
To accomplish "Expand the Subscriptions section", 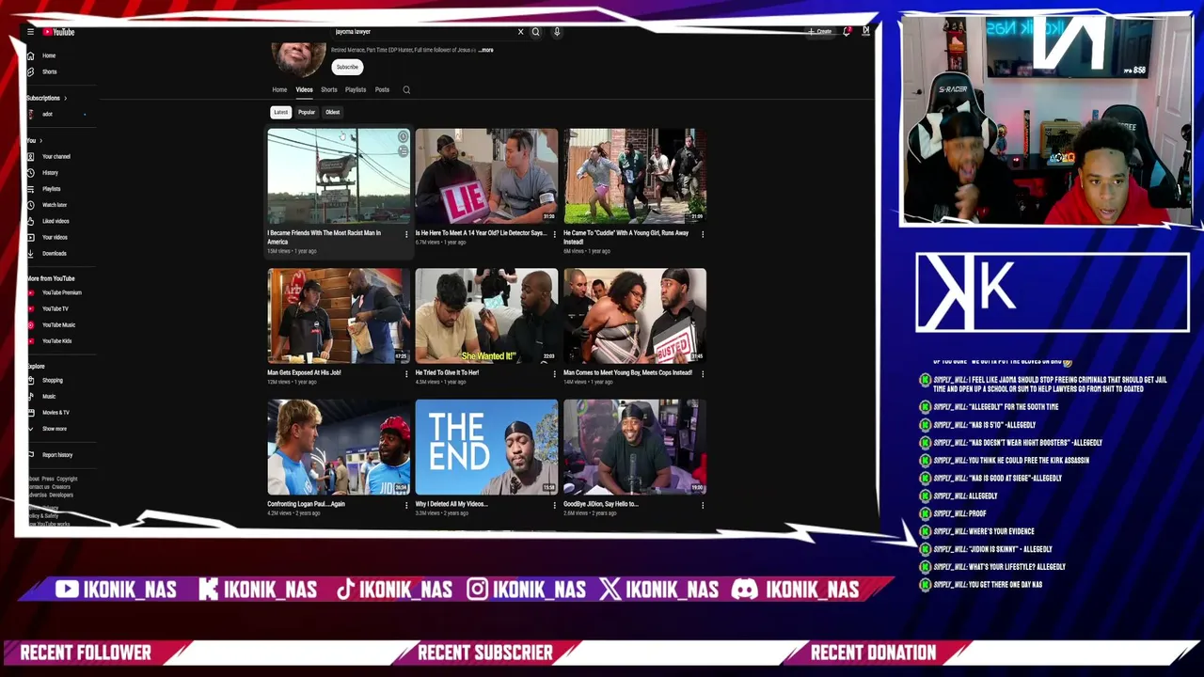I will (47, 98).
